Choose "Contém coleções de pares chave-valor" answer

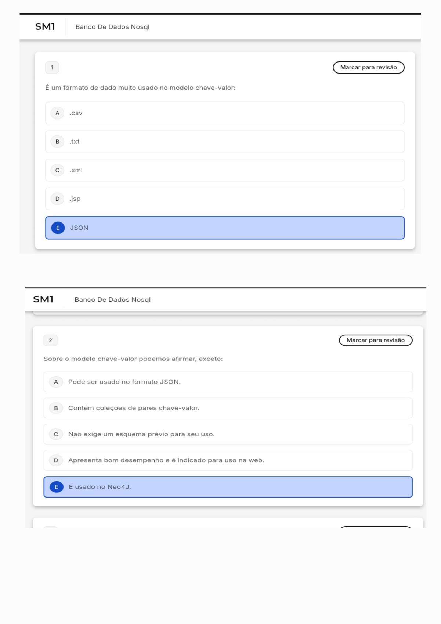click(x=228, y=408)
